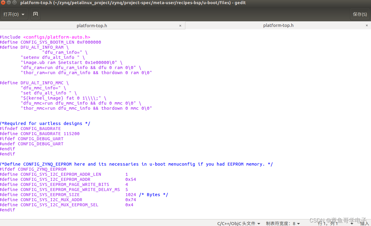Click the "dfu_mmc_info=" line
The image size is (371, 226).
(x=43, y=88)
